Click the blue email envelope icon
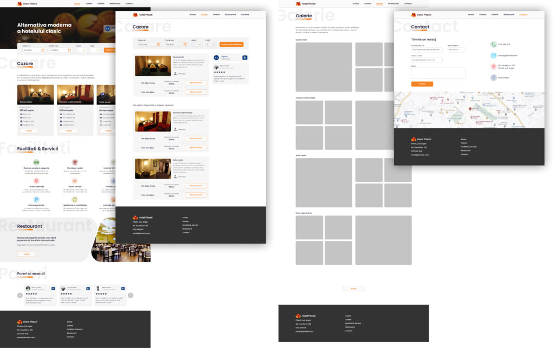The height and width of the screenshot is (348, 555). (x=494, y=56)
